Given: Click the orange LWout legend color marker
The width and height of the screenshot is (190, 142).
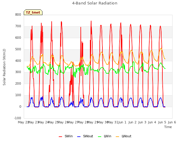Looking at the screenshot, I should click(118, 137).
